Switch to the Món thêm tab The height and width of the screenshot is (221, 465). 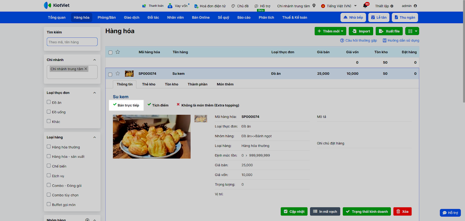click(225, 84)
